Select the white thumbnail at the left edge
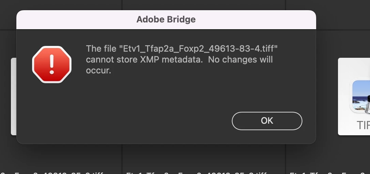Image resolution: width=370 pixels, height=174 pixels. tap(14, 96)
